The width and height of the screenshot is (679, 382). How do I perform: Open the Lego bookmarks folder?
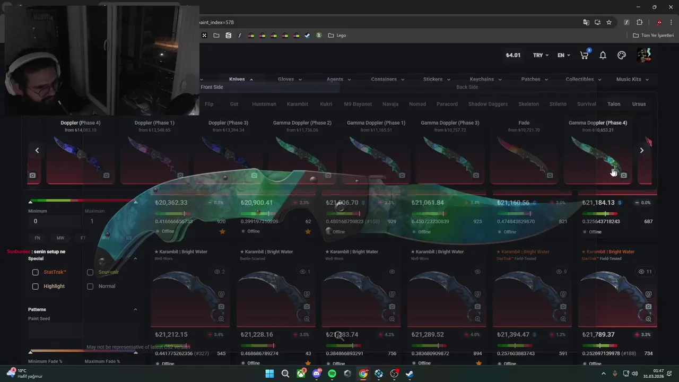[337, 36]
